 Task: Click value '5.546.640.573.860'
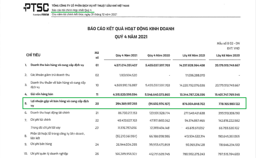point(157,95)
